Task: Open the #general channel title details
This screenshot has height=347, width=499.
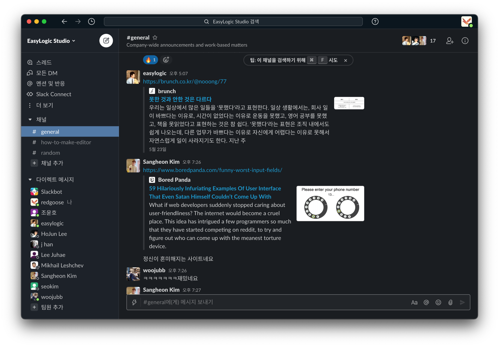Action: pyautogui.click(x=138, y=37)
